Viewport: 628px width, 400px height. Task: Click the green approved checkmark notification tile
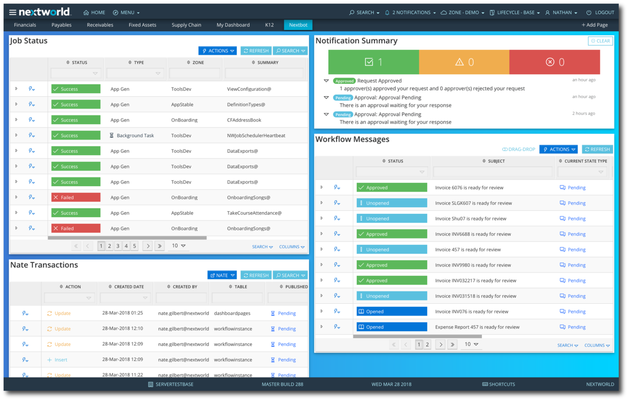(374, 62)
